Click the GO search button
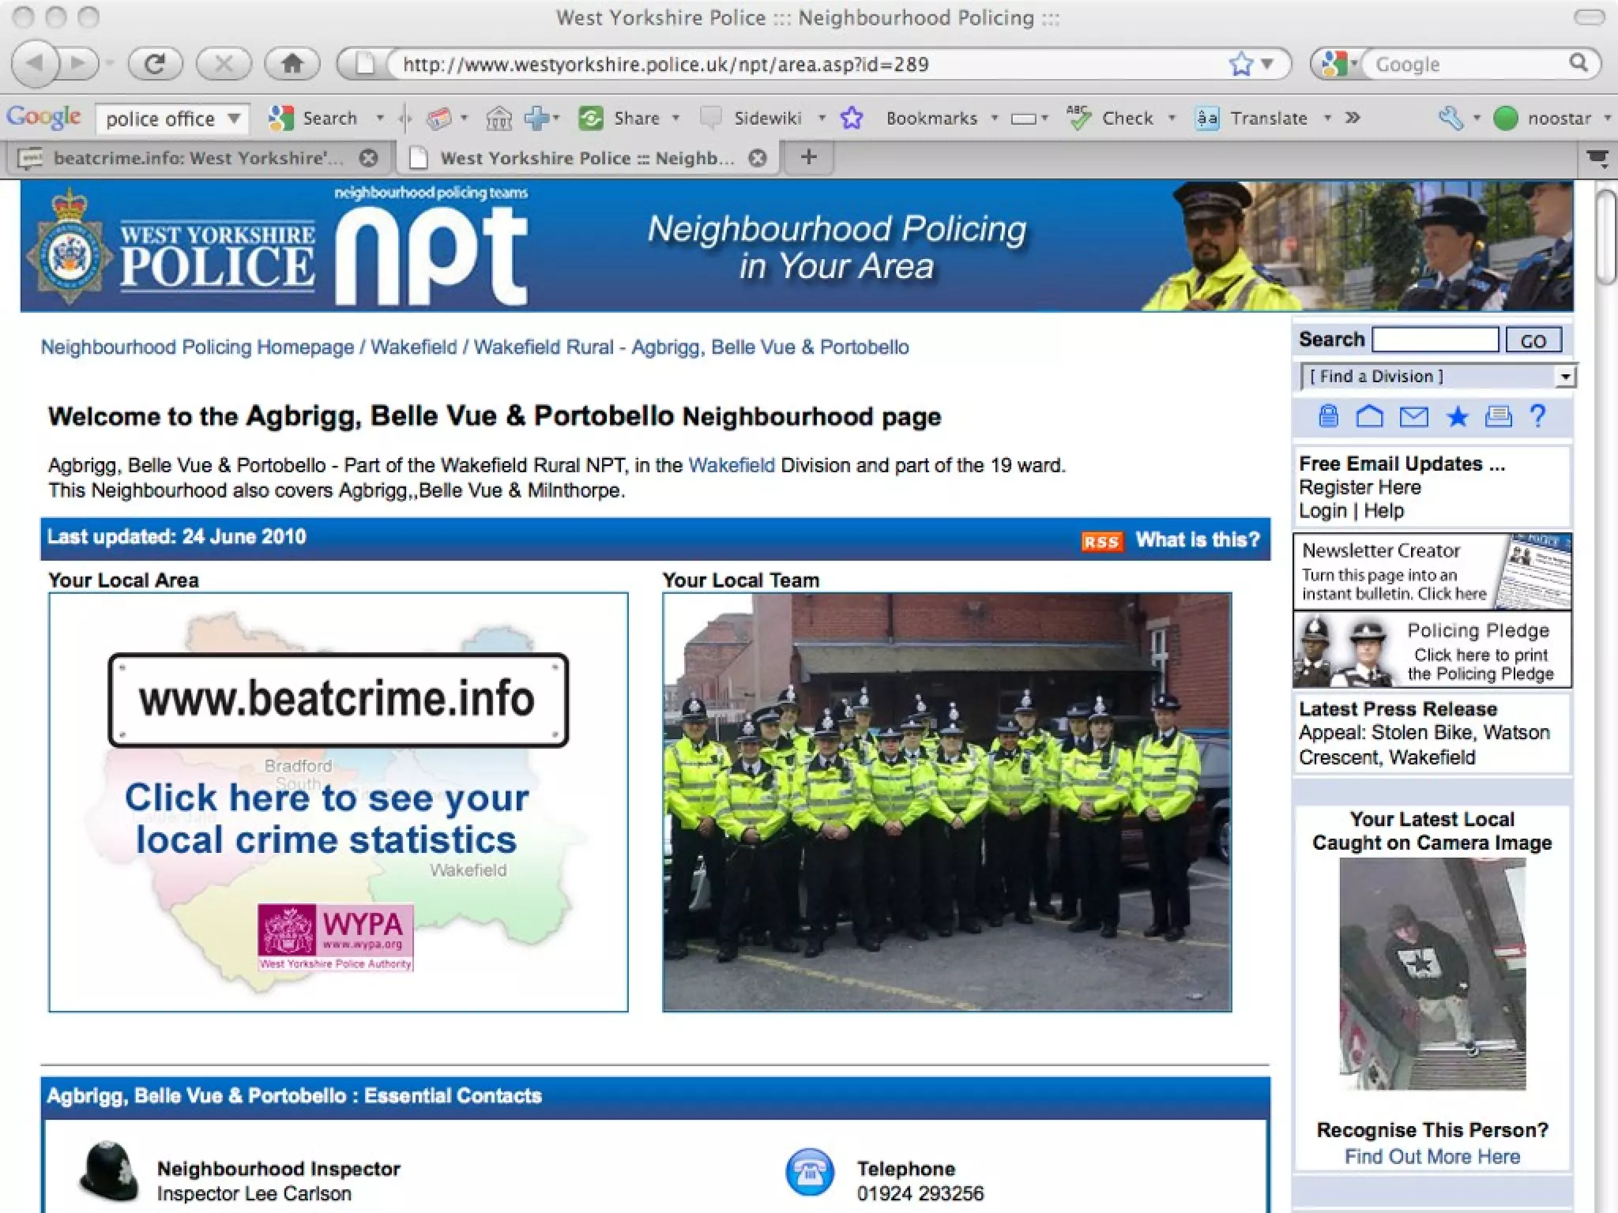This screenshot has width=1618, height=1213. [x=1533, y=340]
